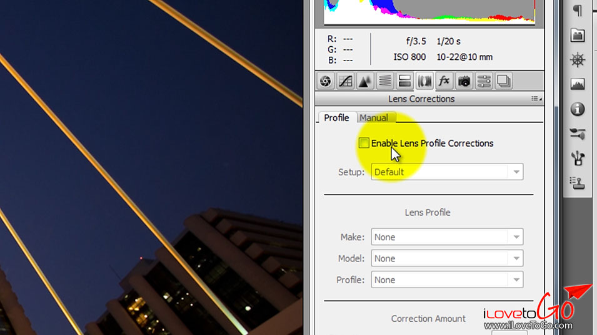Open the Lens Corrections panel flyout menu
Image resolution: width=597 pixels, height=335 pixels.
536,99
